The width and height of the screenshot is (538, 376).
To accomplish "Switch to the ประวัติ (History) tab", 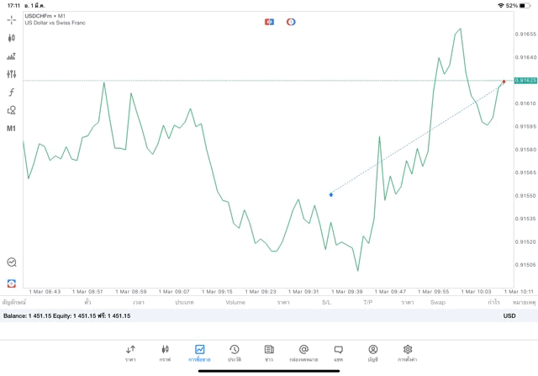I will point(235,352).
